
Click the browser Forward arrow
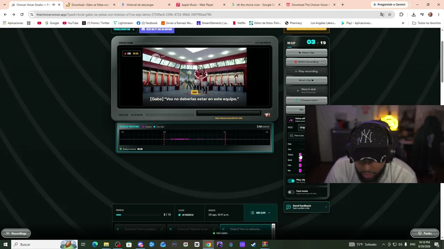pyautogui.click(x=14, y=15)
